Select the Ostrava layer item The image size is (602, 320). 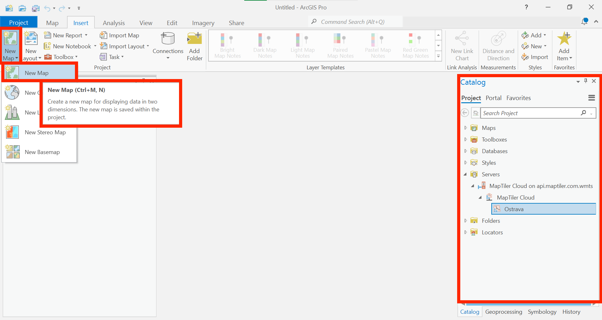pyautogui.click(x=514, y=209)
